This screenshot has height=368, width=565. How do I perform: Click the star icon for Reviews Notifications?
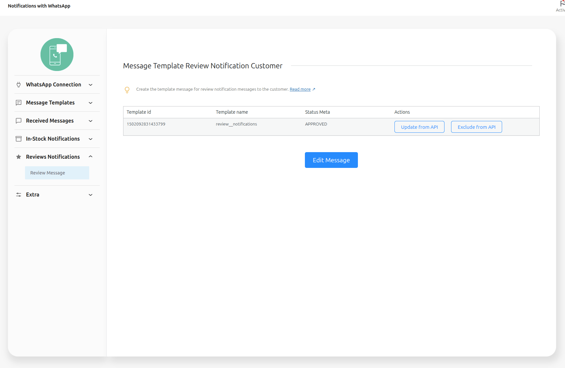(x=19, y=157)
